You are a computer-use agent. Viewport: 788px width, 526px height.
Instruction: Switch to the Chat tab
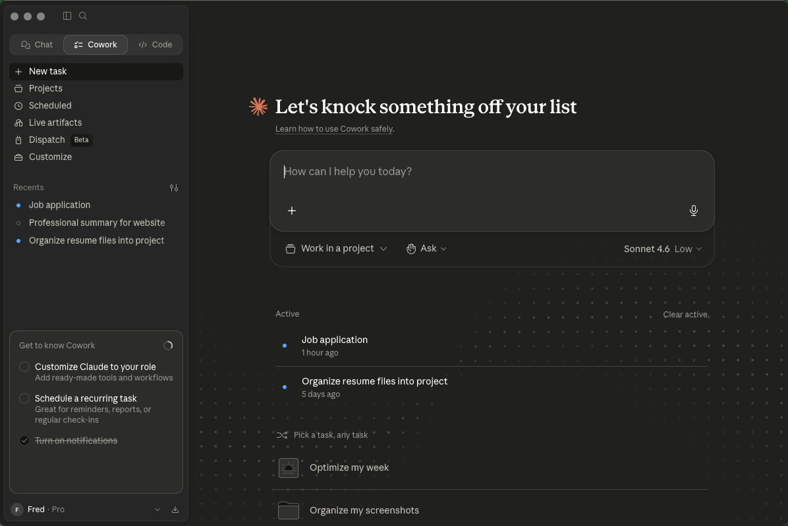point(37,45)
